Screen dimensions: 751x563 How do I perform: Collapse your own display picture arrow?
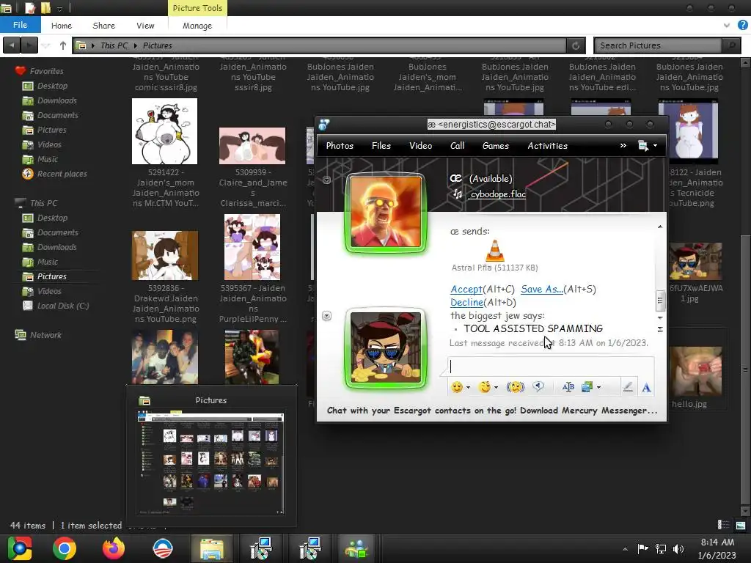(x=326, y=316)
